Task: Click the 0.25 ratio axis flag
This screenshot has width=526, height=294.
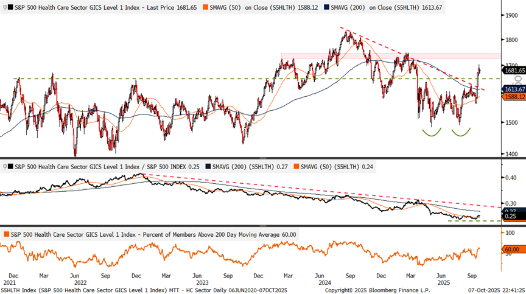Action: pos(514,216)
